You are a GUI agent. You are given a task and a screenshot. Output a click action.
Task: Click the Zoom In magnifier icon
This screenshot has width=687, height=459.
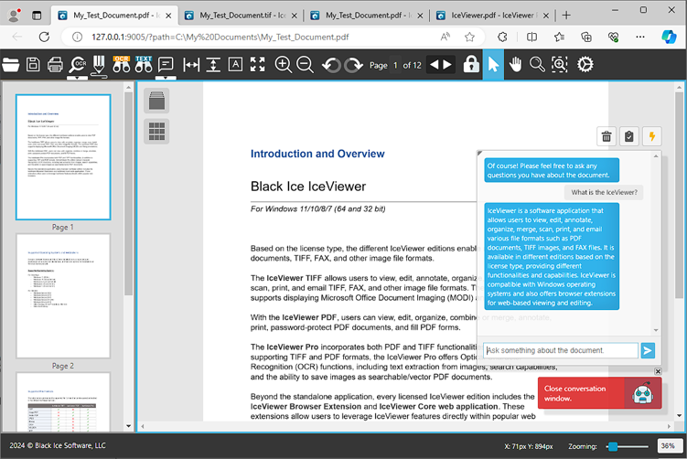[x=284, y=65]
